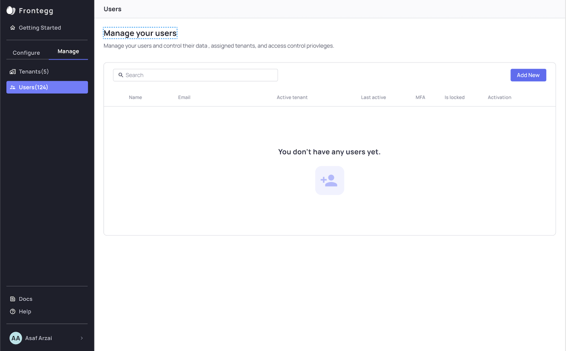
Task: Click the Users people icon in sidebar
Action: click(x=13, y=87)
